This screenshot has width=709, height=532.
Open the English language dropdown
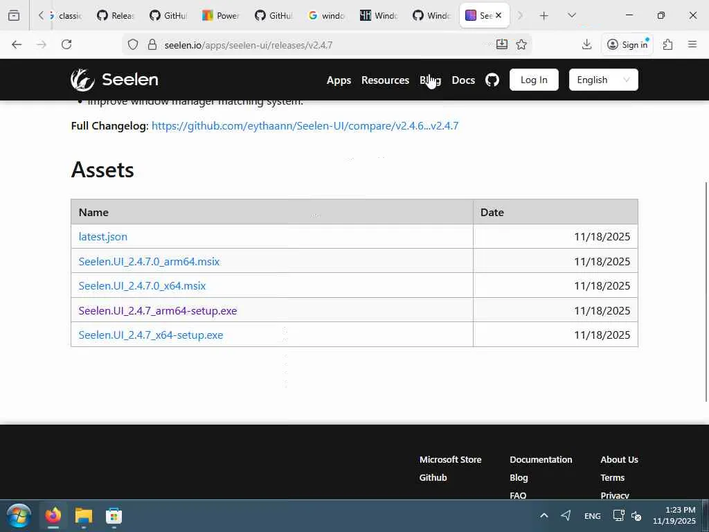pyautogui.click(x=603, y=80)
